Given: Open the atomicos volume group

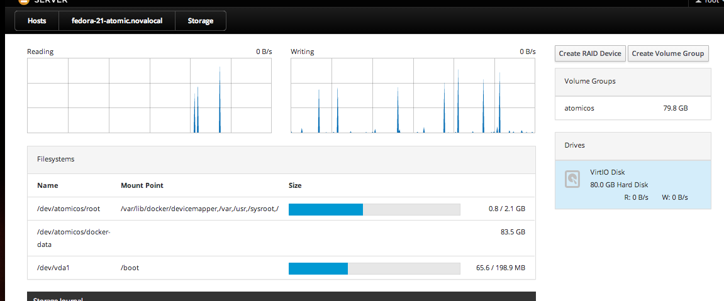Looking at the screenshot, I should pos(633,108).
